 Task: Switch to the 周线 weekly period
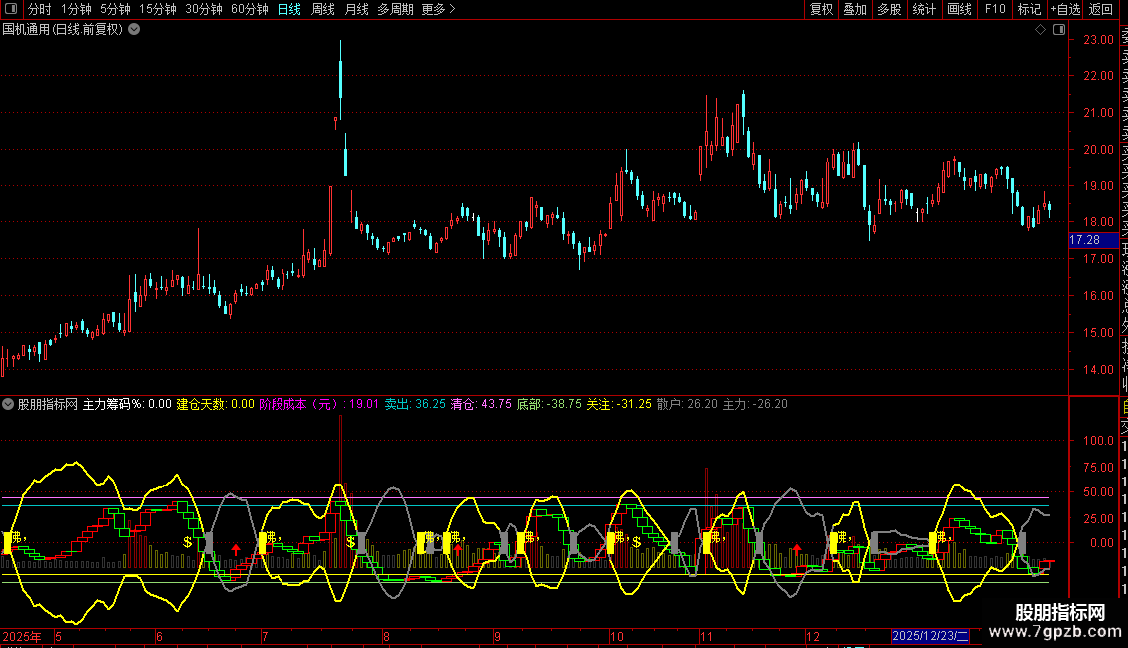pyautogui.click(x=323, y=9)
